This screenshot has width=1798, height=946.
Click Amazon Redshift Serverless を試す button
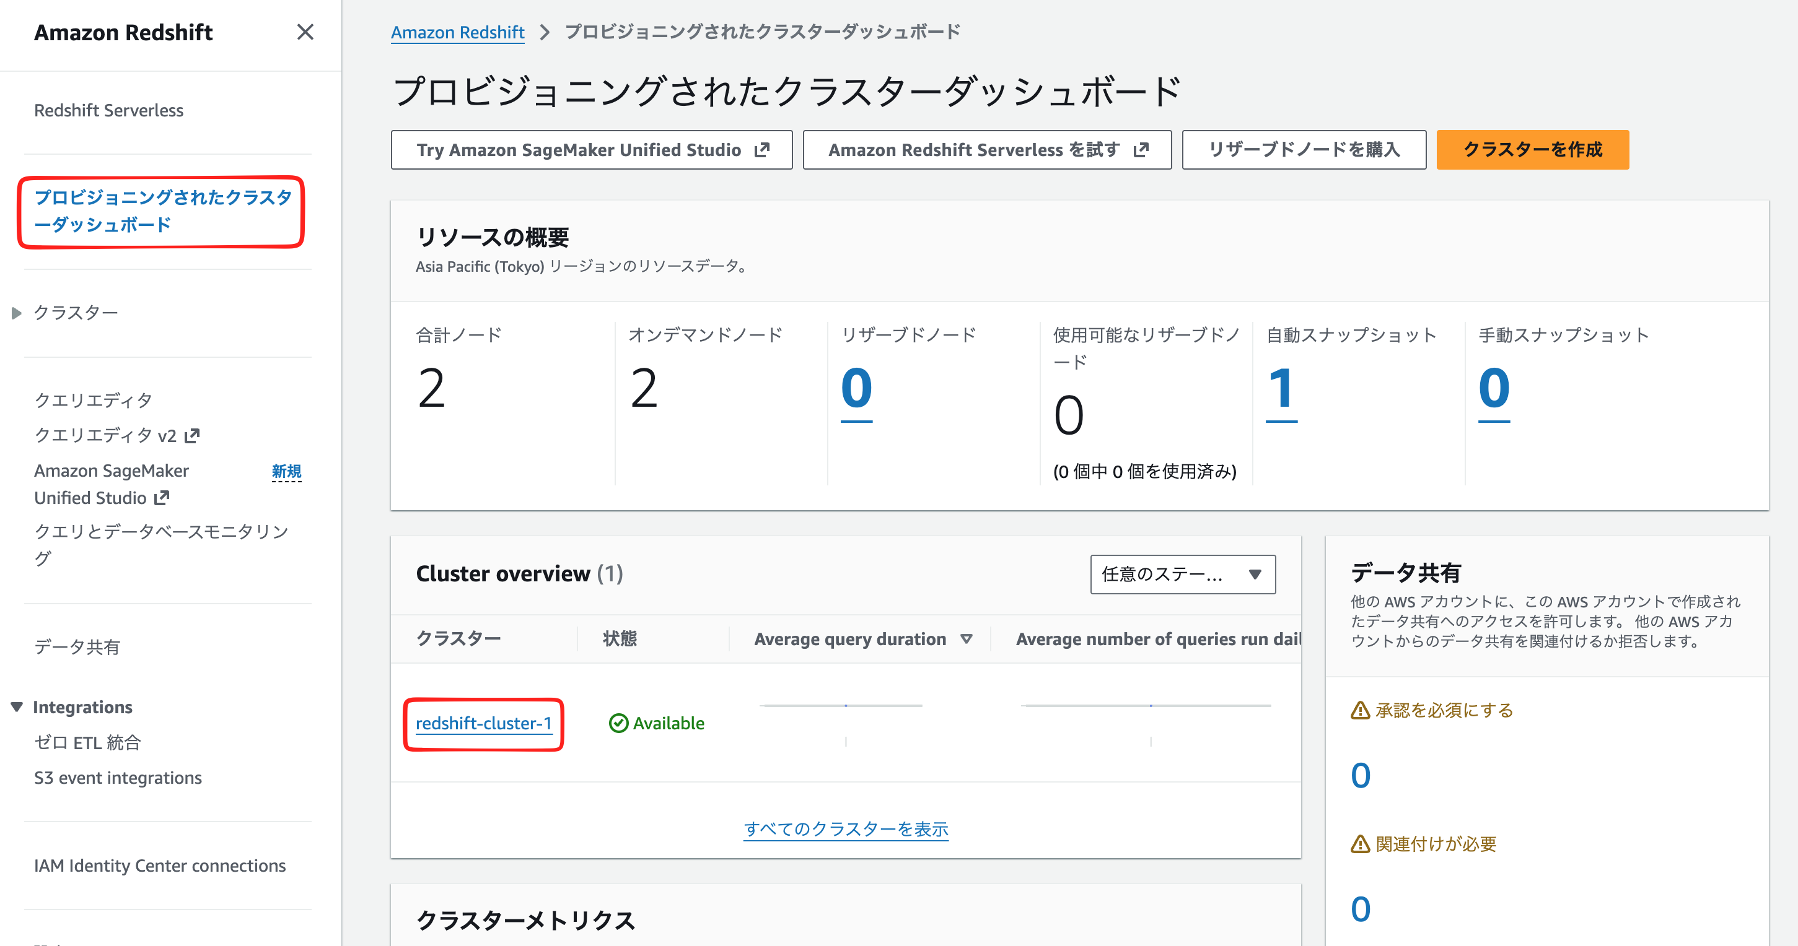(987, 149)
